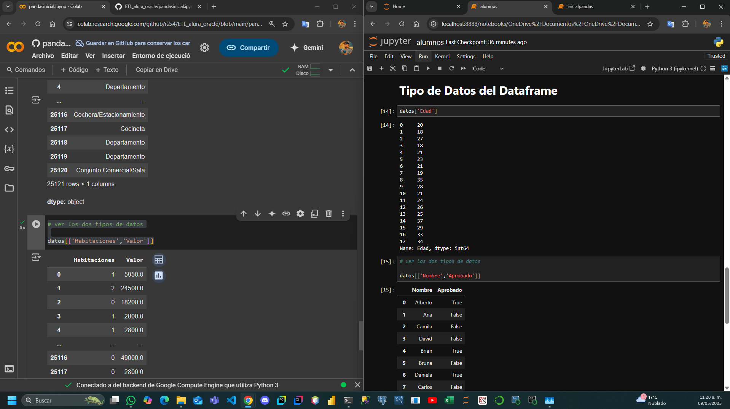730x409 pixels.
Task: Open Jupyter cell type Code dropdown
Action: (488, 68)
